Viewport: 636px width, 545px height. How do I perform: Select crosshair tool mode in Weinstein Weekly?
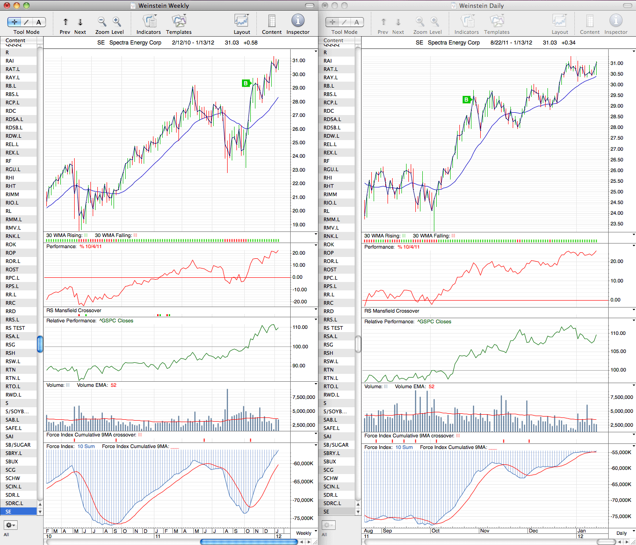14,22
